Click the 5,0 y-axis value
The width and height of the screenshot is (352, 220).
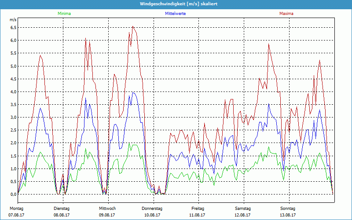pyautogui.click(x=13, y=66)
